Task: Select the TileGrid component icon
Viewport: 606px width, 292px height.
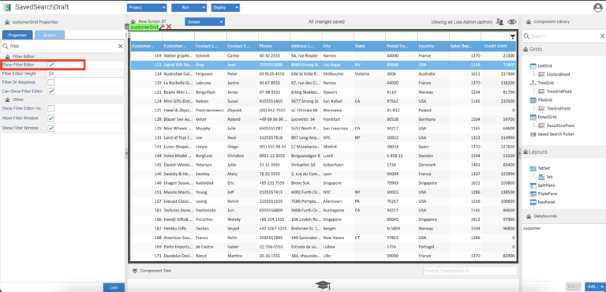Action: (533, 99)
